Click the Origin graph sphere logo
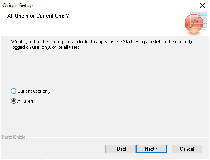Viewport: 210px width, 160px height. [194, 23]
